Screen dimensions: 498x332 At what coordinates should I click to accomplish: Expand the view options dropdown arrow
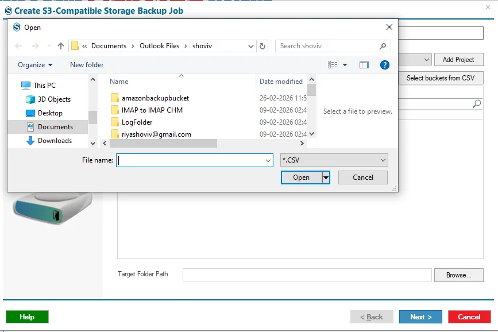click(345, 65)
